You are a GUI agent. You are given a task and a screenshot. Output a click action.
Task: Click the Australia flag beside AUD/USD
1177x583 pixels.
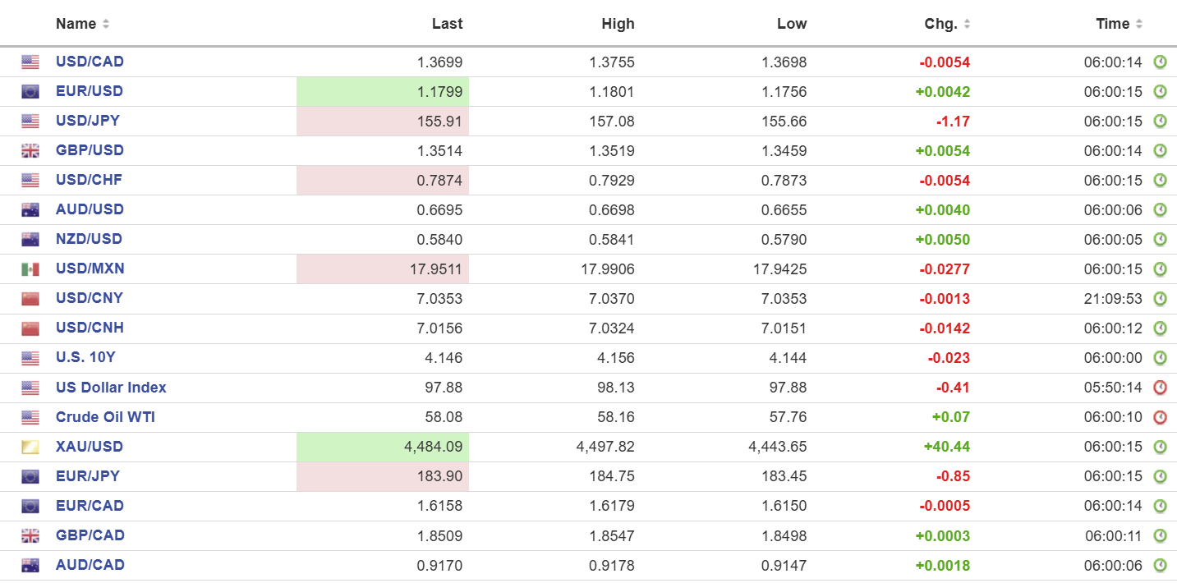coord(30,210)
